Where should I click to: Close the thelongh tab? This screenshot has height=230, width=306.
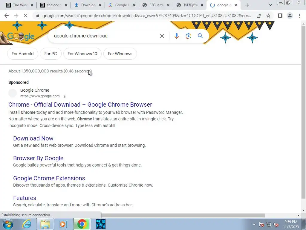66,5
